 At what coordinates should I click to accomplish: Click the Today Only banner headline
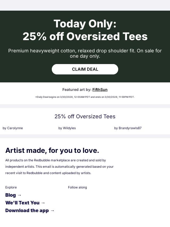pos(85,30)
